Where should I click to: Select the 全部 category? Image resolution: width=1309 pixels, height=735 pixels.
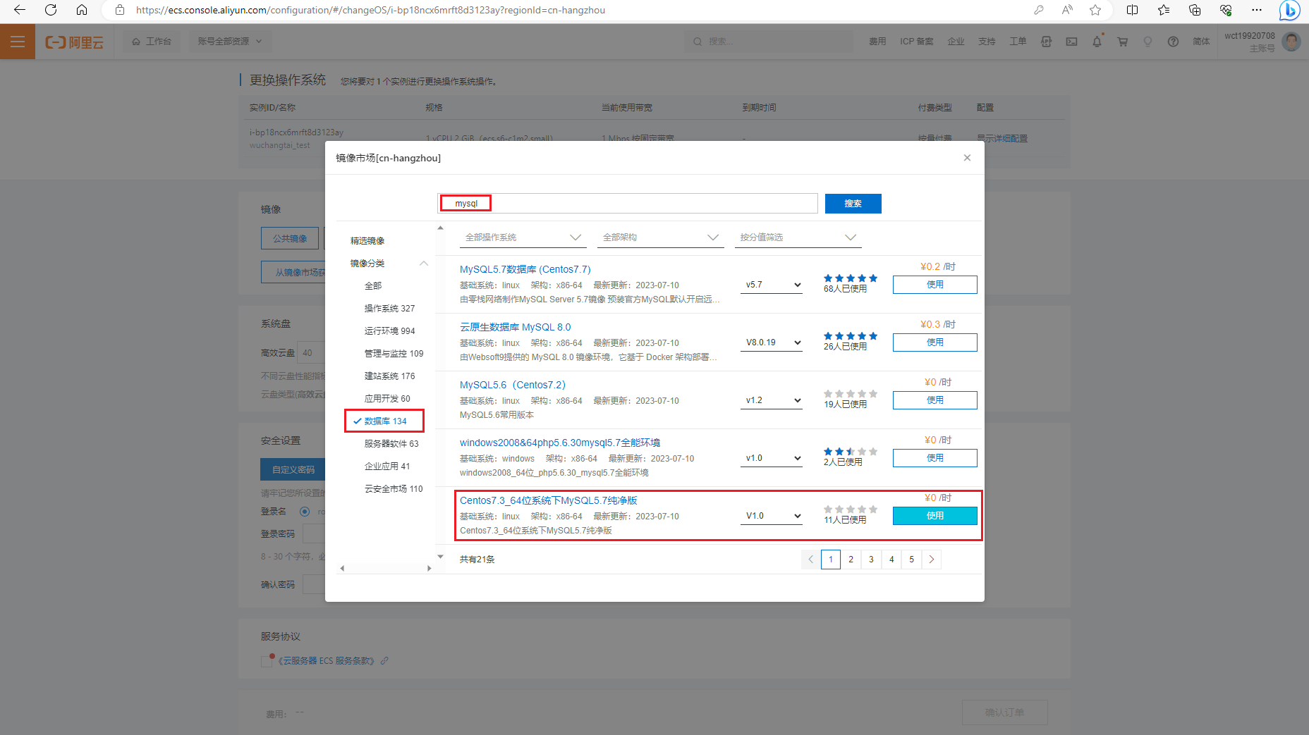[373, 286]
